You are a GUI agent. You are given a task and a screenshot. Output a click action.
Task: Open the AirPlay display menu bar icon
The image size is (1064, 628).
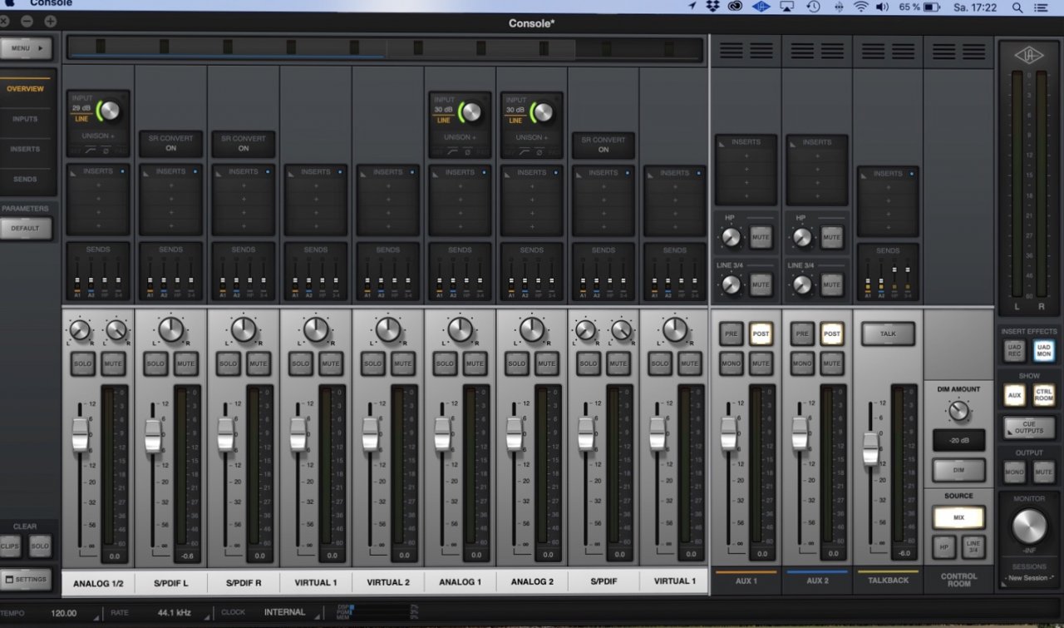(x=787, y=7)
